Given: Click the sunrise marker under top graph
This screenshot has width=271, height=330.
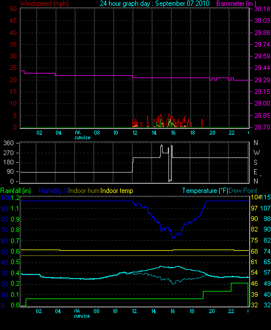Looking at the screenshot, I should pyautogui.click(x=82, y=138).
